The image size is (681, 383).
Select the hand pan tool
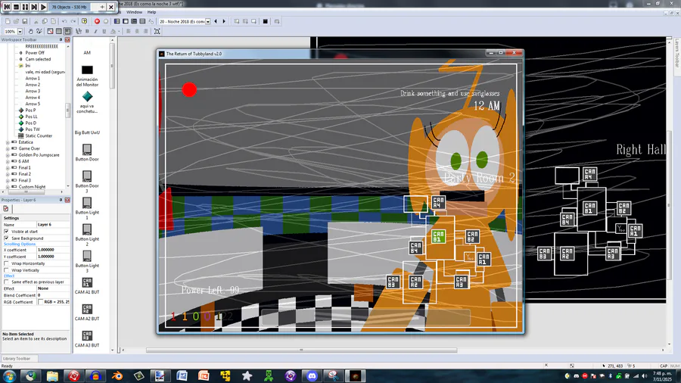click(30, 31)
